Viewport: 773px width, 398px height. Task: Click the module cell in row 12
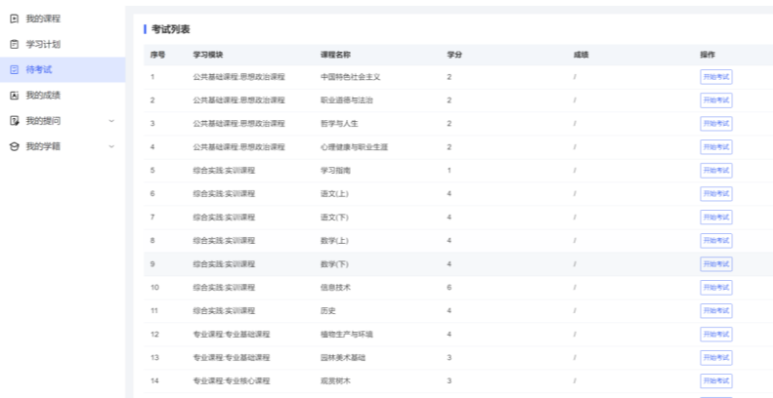pyautogui.click(x=232, y=335)
